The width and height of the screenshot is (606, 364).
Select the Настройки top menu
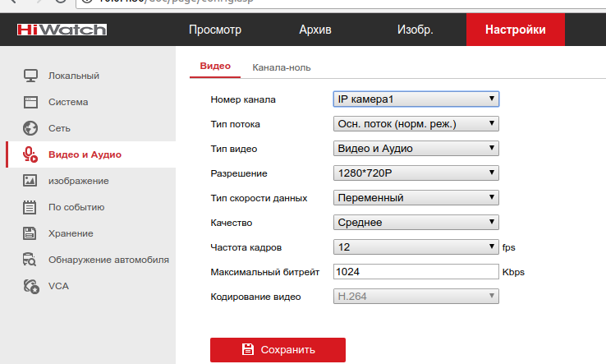tap(516, 30)
